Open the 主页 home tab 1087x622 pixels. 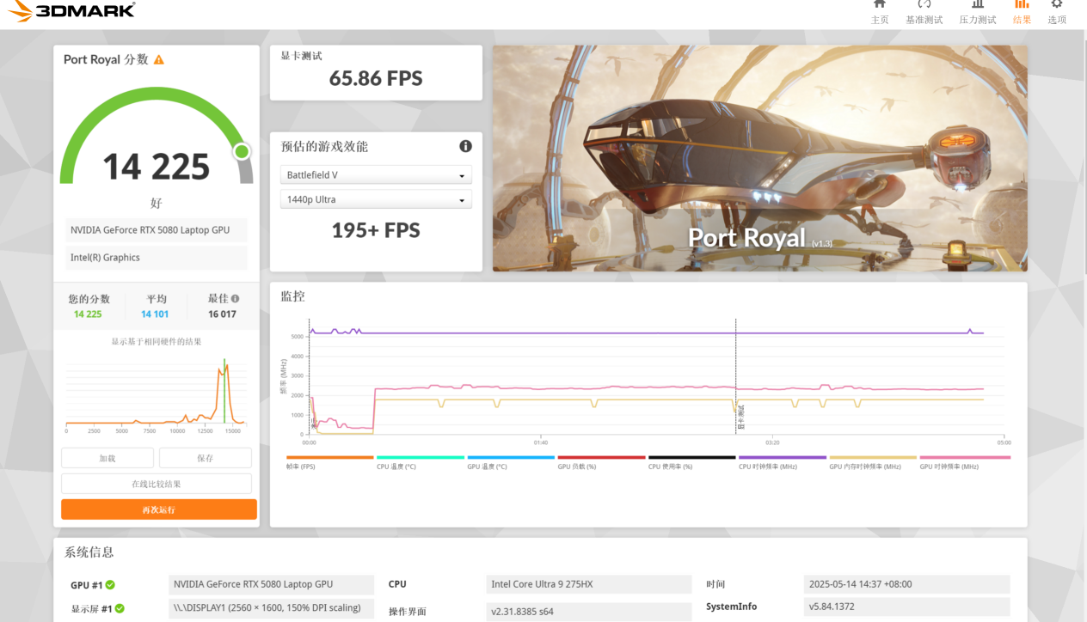coord(879,12)
